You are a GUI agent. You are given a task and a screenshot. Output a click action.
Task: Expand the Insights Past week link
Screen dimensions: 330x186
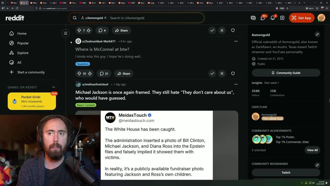(272, 83)
